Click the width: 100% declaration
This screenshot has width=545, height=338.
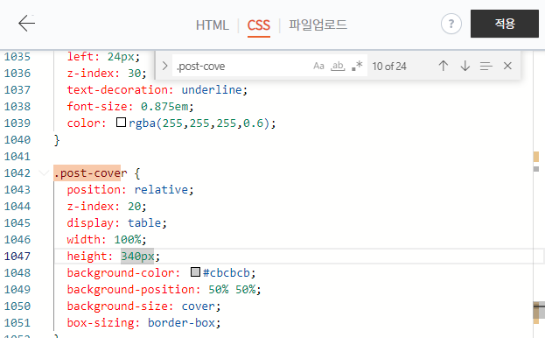point(107,240)
